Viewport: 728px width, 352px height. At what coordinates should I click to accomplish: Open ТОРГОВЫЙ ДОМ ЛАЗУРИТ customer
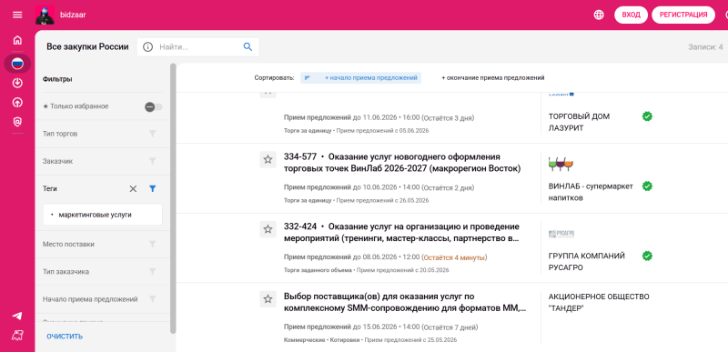click(x=579, y=122)
